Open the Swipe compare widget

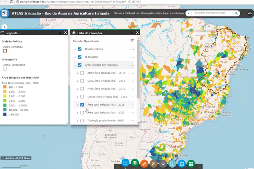172,163
